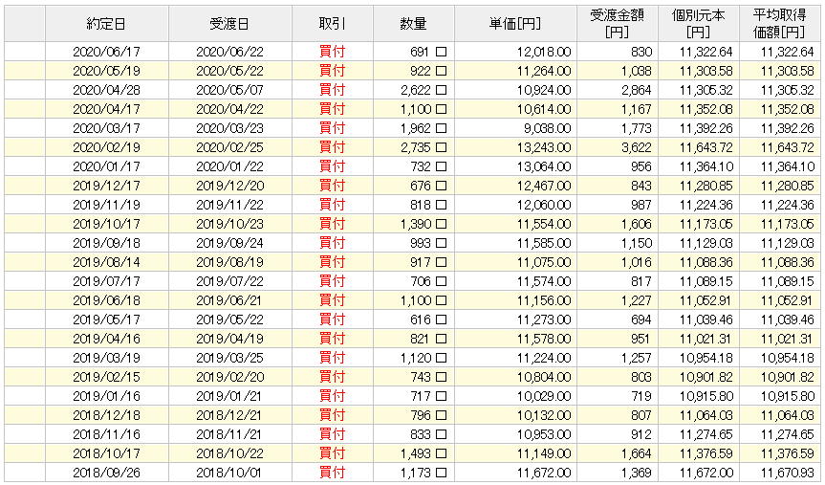
Task: Select settlement date 2020/02/25
Action: 230,147
